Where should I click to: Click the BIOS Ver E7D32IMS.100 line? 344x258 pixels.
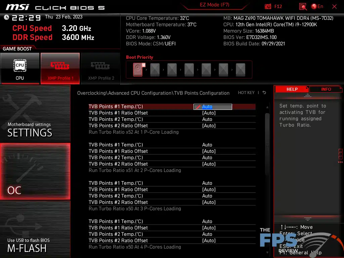(x=250, y=37)
